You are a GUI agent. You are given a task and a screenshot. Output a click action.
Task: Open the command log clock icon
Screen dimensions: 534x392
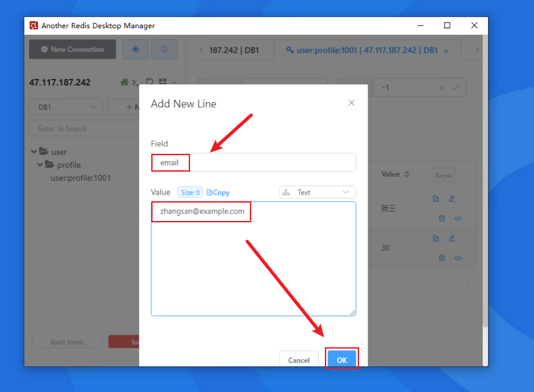click(x=164, y=49)
